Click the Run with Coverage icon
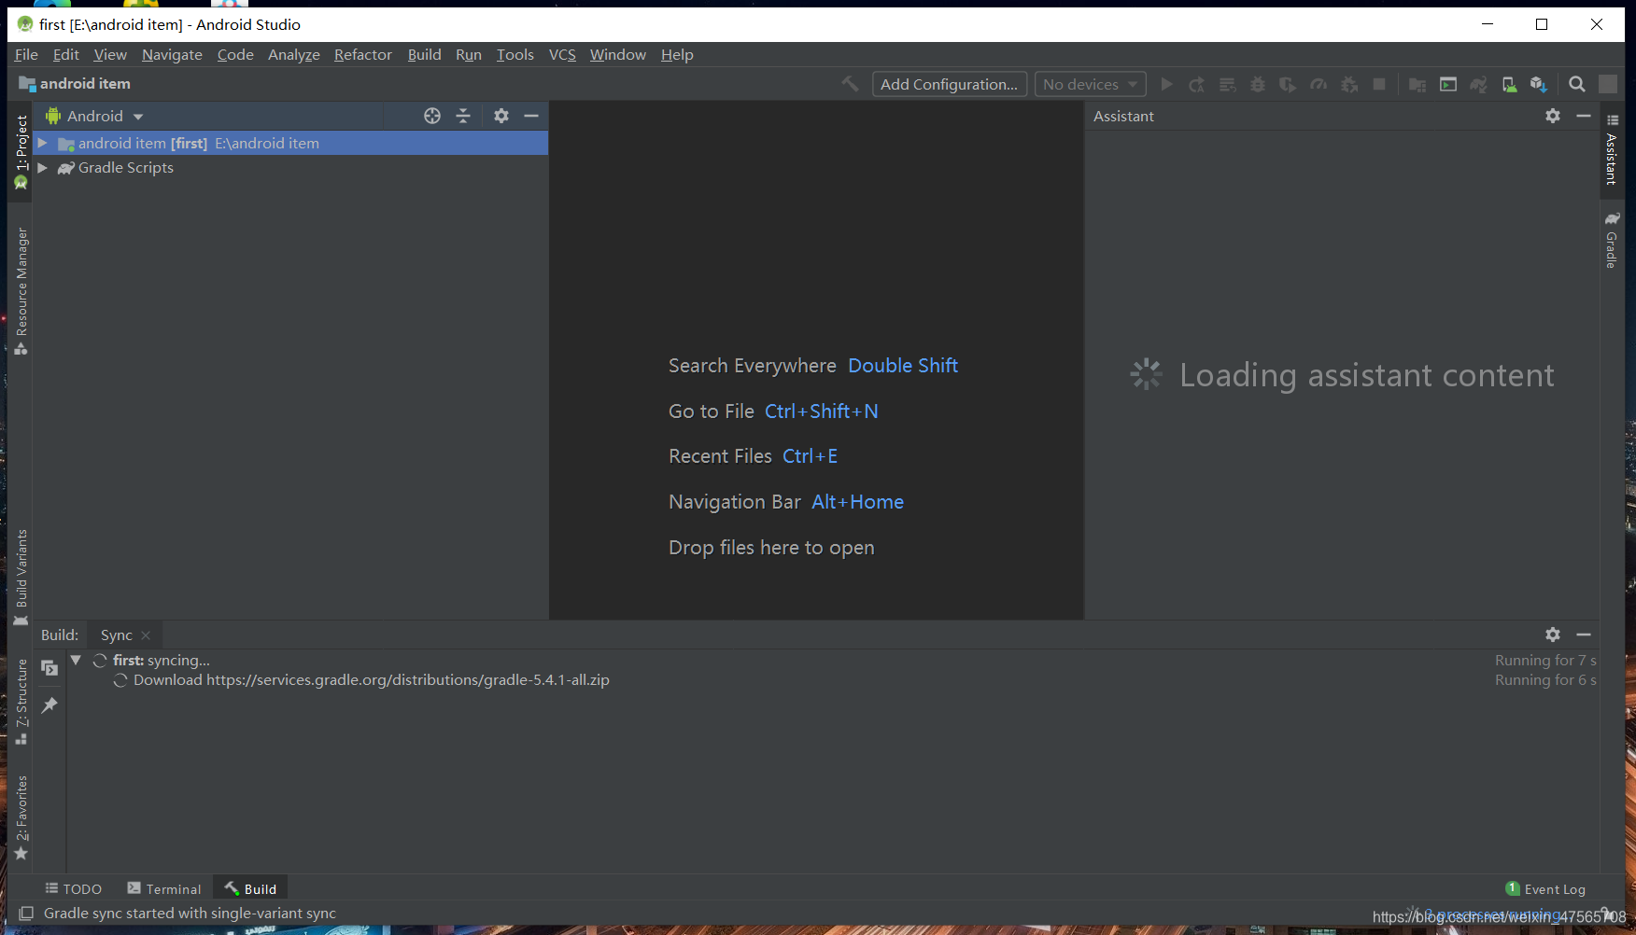This screenshot has width=1636, height=935. point(1288,84)
